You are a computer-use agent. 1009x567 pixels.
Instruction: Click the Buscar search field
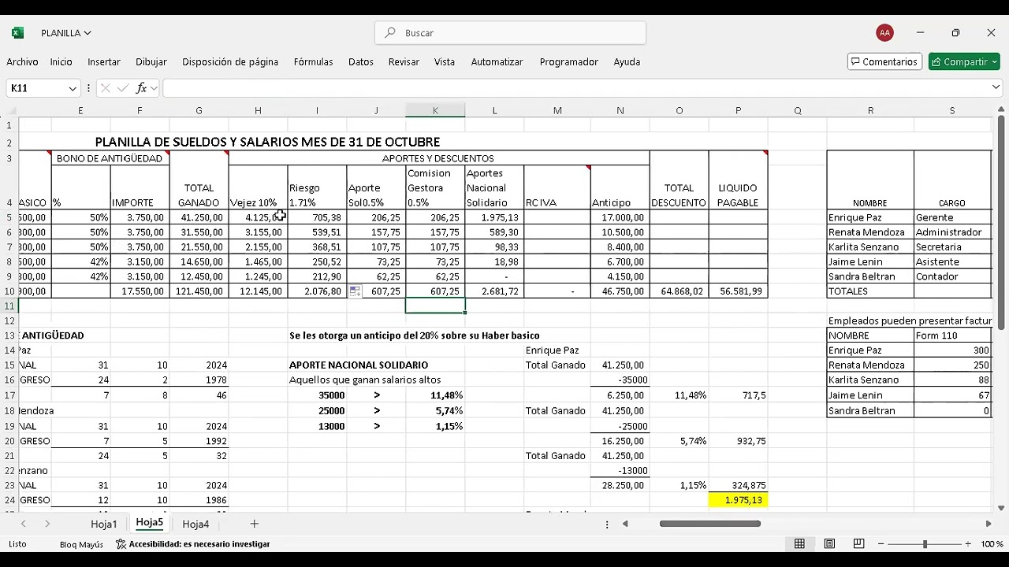(x=511, y=33)
